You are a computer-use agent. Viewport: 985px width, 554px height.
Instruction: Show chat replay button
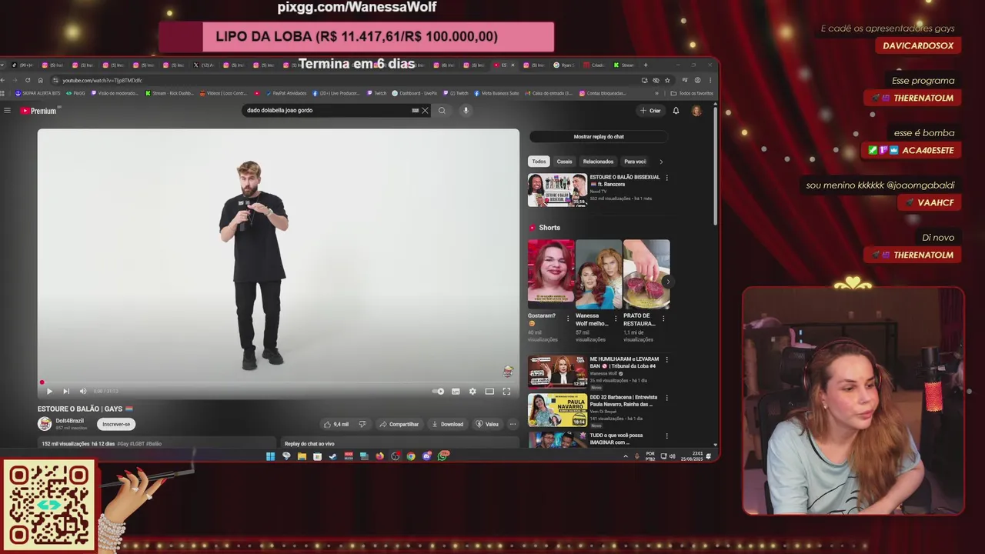(599, 136)
